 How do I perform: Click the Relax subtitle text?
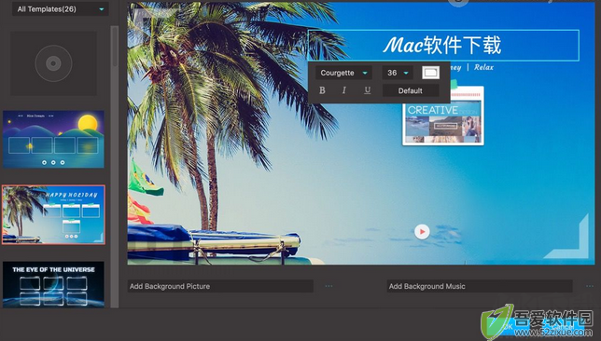[483, 67]
